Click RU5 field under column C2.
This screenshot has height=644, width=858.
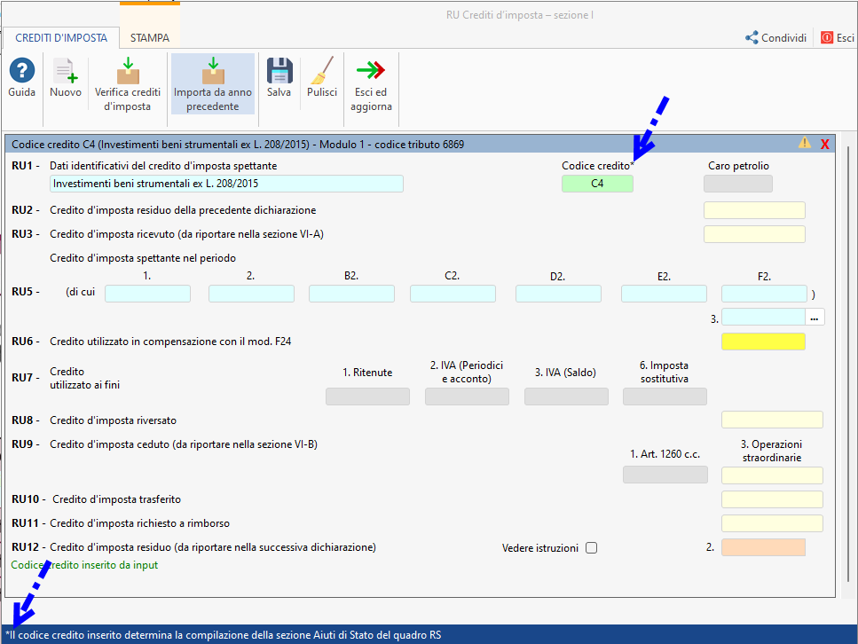tap(453, 294)
